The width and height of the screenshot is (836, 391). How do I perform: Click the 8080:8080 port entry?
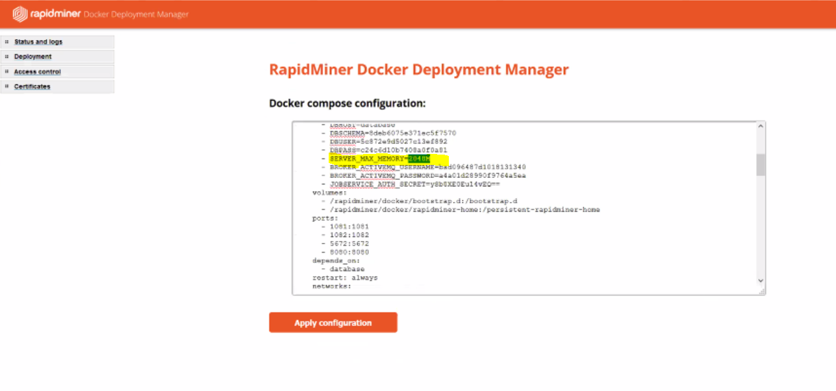point(345,252)
